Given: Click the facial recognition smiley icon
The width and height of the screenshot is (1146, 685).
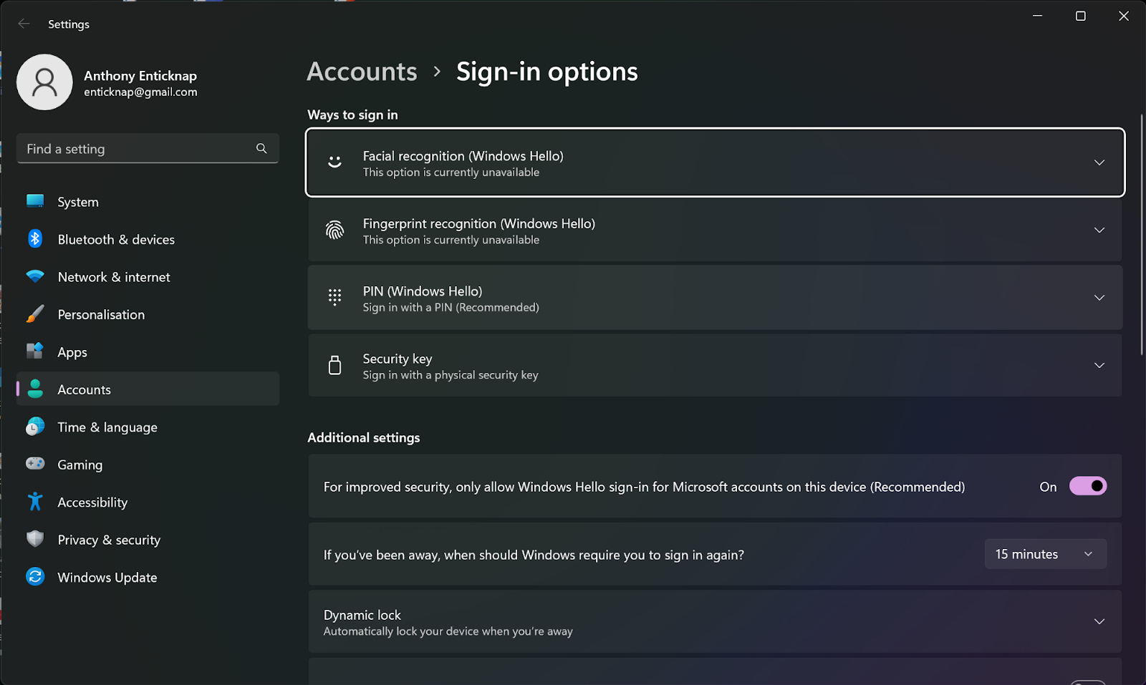Looking at the screenshot, I should click(x=334, y=162).
